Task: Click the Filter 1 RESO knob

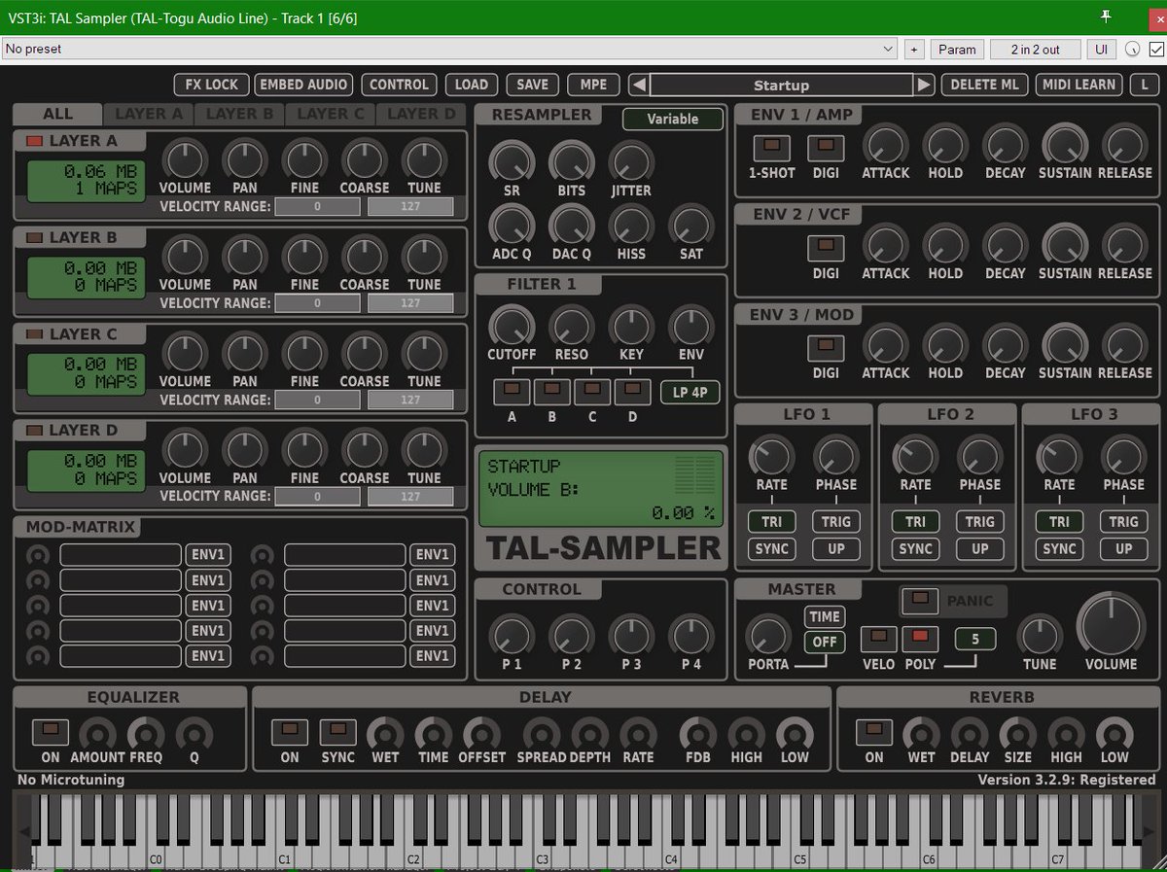Action: click(572, 325)
